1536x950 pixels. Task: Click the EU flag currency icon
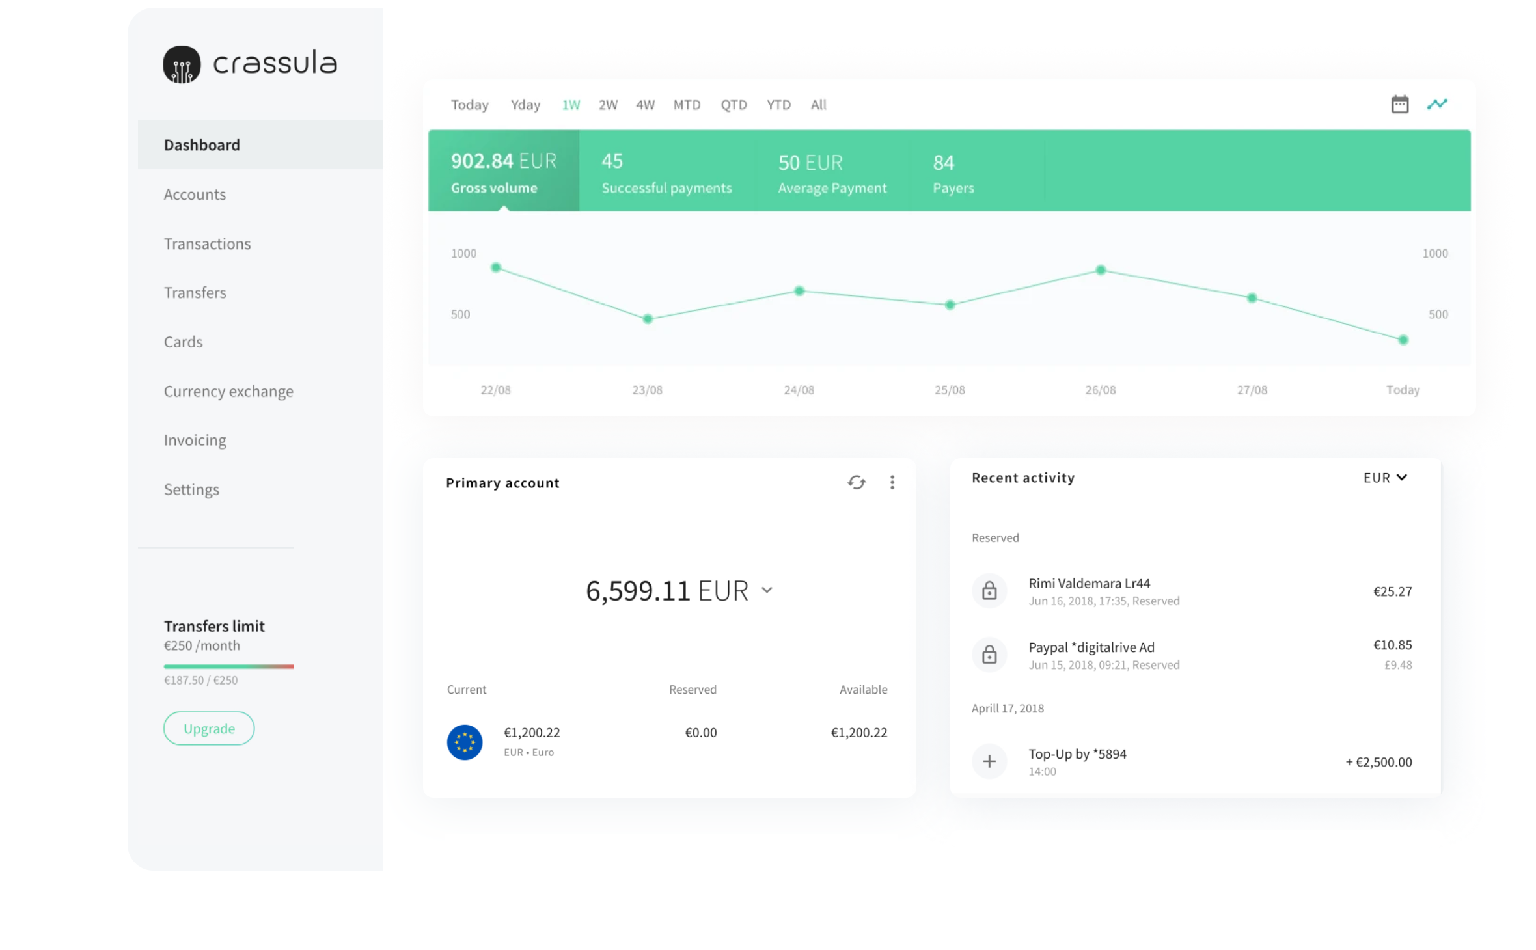465,742
